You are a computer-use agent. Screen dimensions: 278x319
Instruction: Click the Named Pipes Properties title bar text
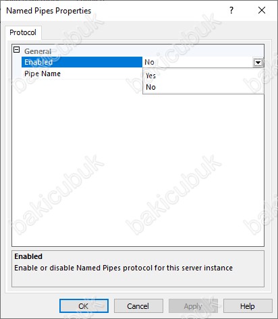pyautogui.click(x=49, y=11)
